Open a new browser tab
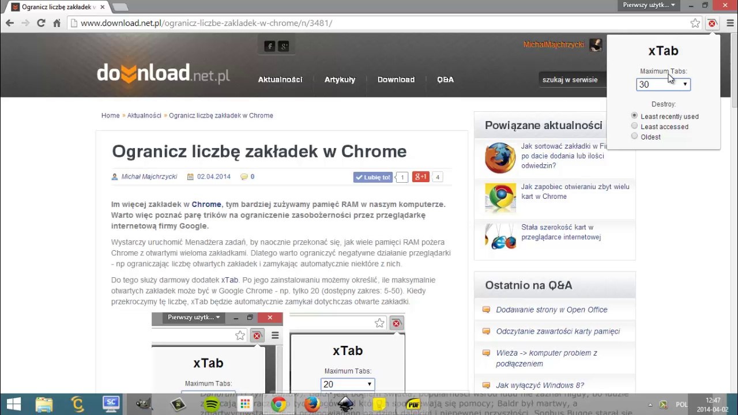The image size is (738, 415). tap(120, 7)
